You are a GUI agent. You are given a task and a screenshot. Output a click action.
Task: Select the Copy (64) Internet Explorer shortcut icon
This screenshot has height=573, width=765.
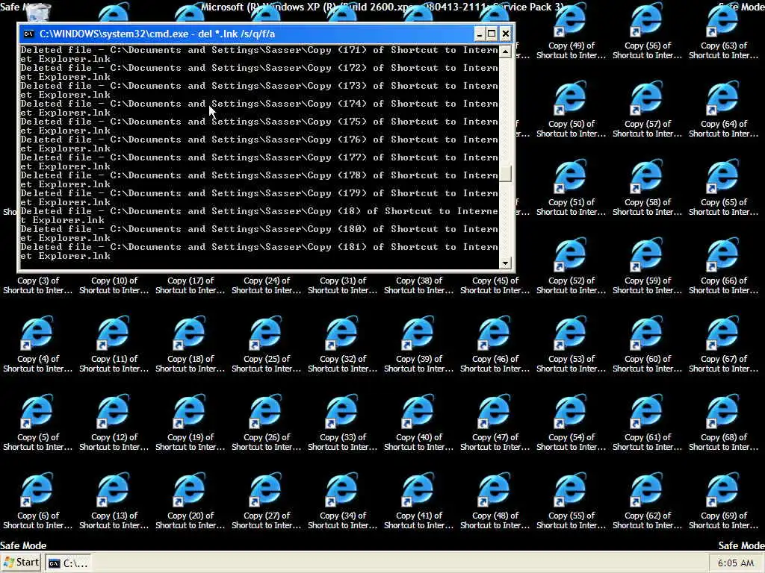723,98
